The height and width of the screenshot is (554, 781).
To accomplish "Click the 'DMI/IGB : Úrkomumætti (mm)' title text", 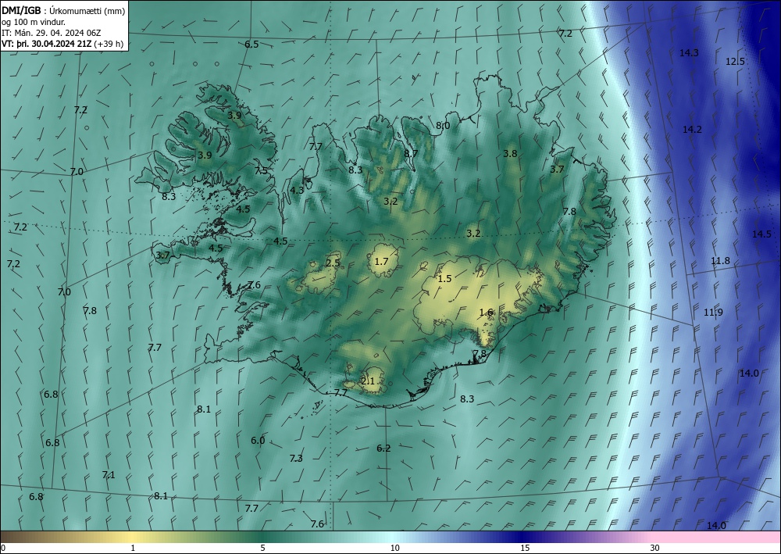I will point(63,10).
